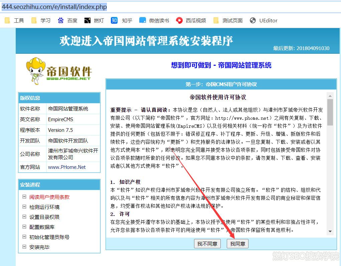Viewport: 341px width, 266px height.
Task: Open the www.PHome.Net official site link
Action: click(x=67, y=167)
